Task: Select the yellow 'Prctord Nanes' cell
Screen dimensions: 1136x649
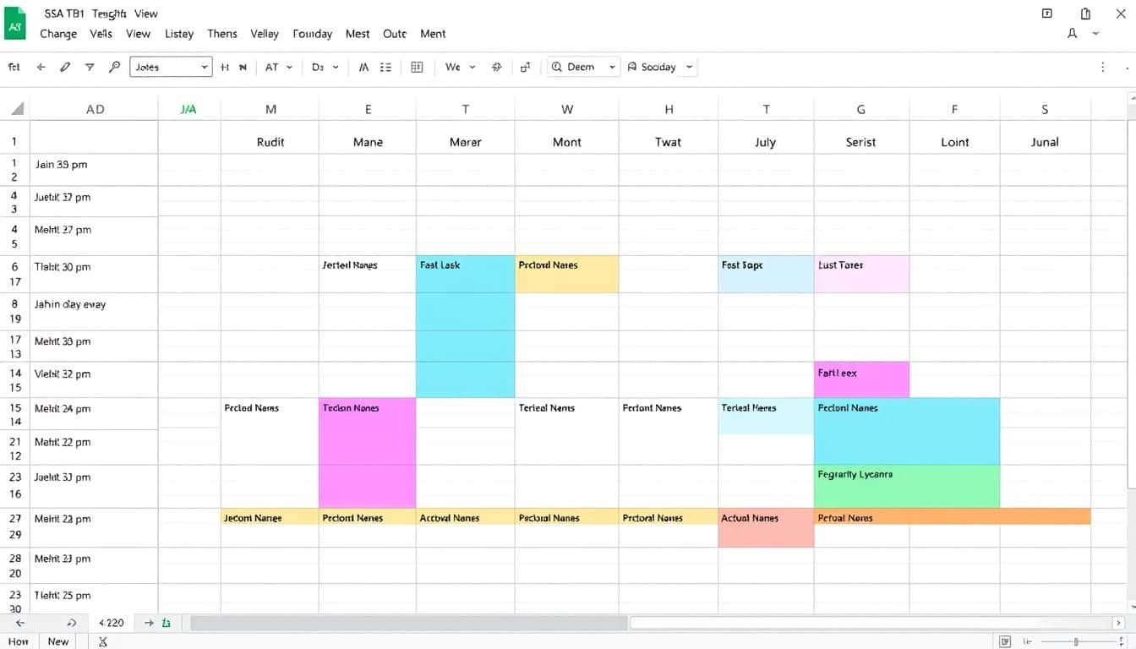Action: pyautogui.click(x=566, y=274)
